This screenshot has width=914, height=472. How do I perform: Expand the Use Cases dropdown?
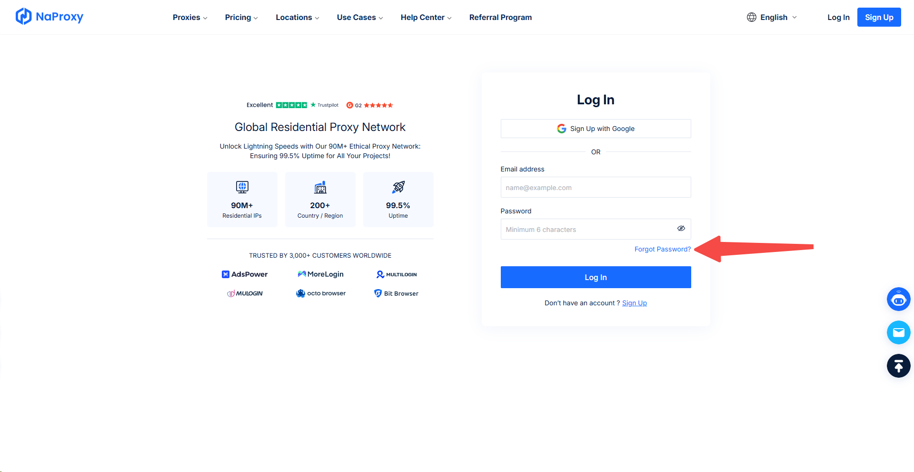point(360,17)
